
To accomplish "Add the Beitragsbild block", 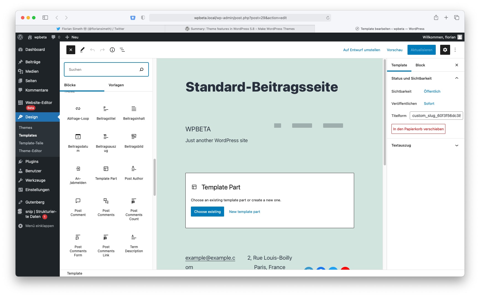I will point(134,140).
